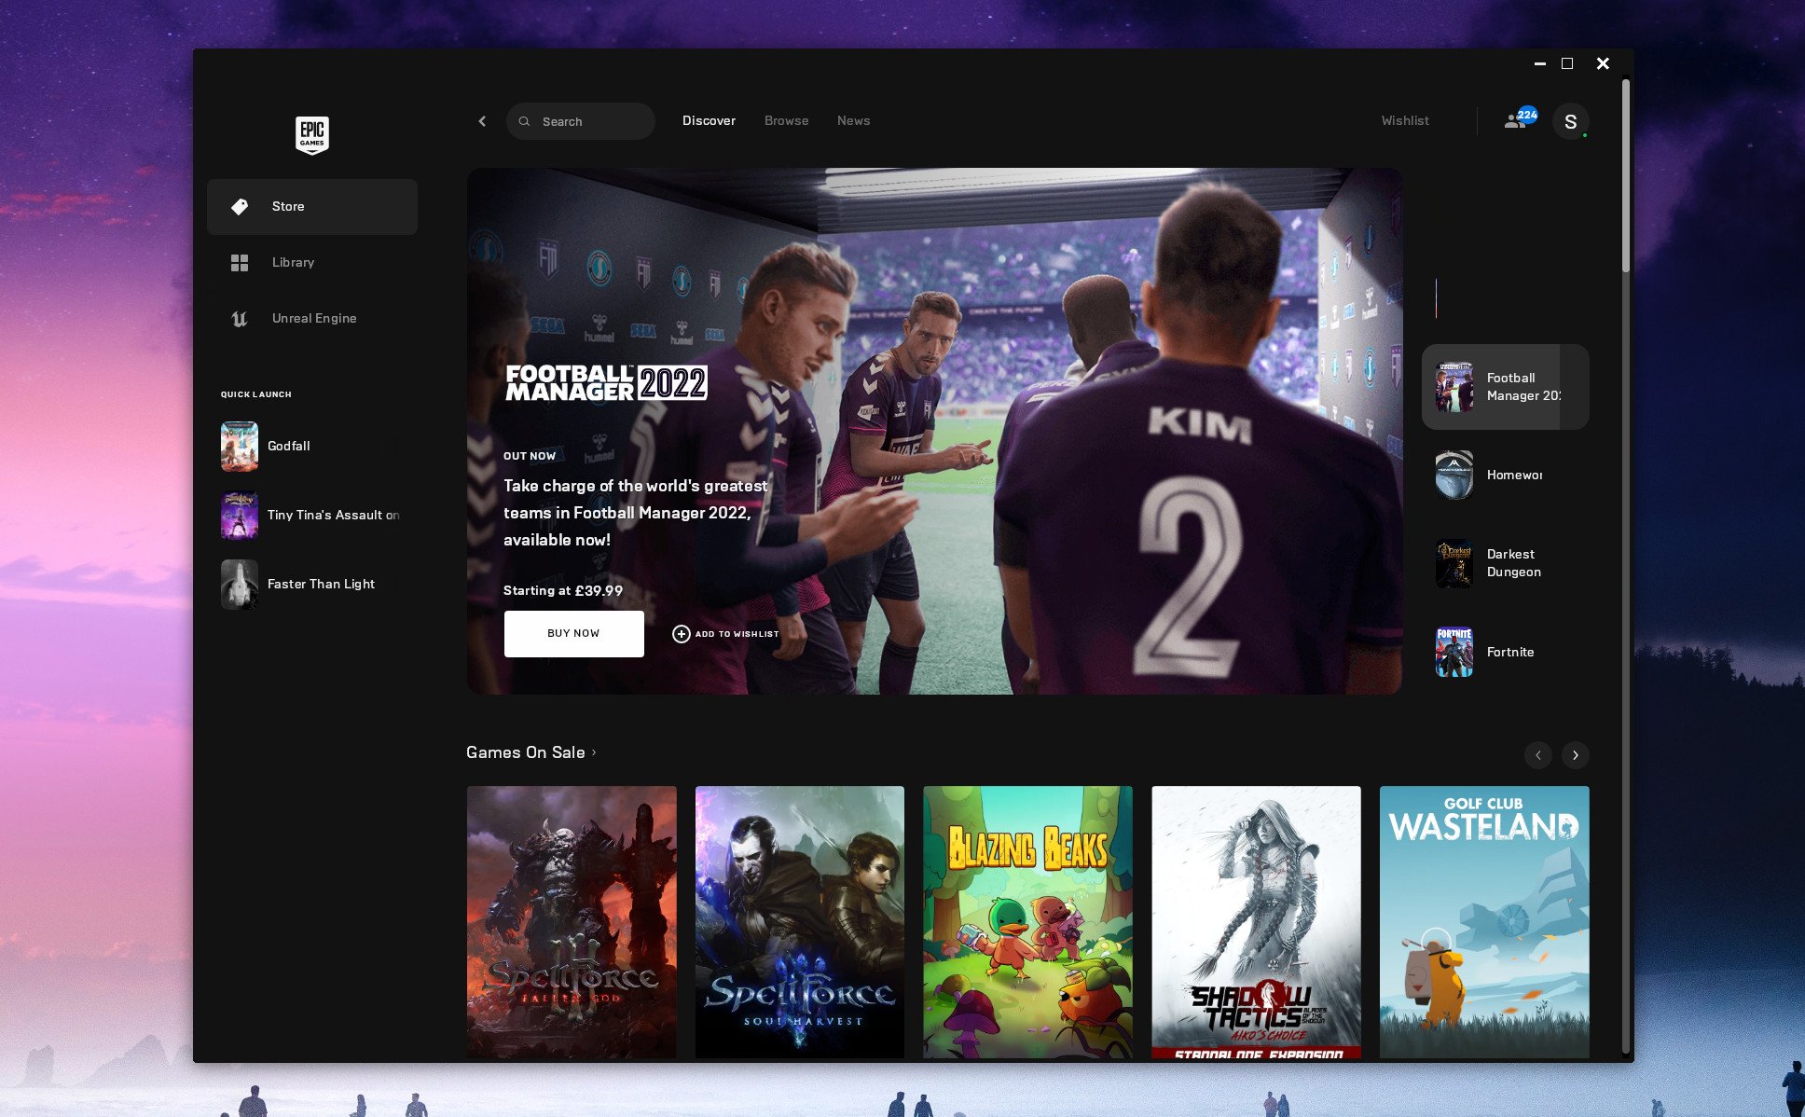Click the right carousel arrow for sales
This screenshot has width=1805, height=1117.
click(x=1574, y=754)
